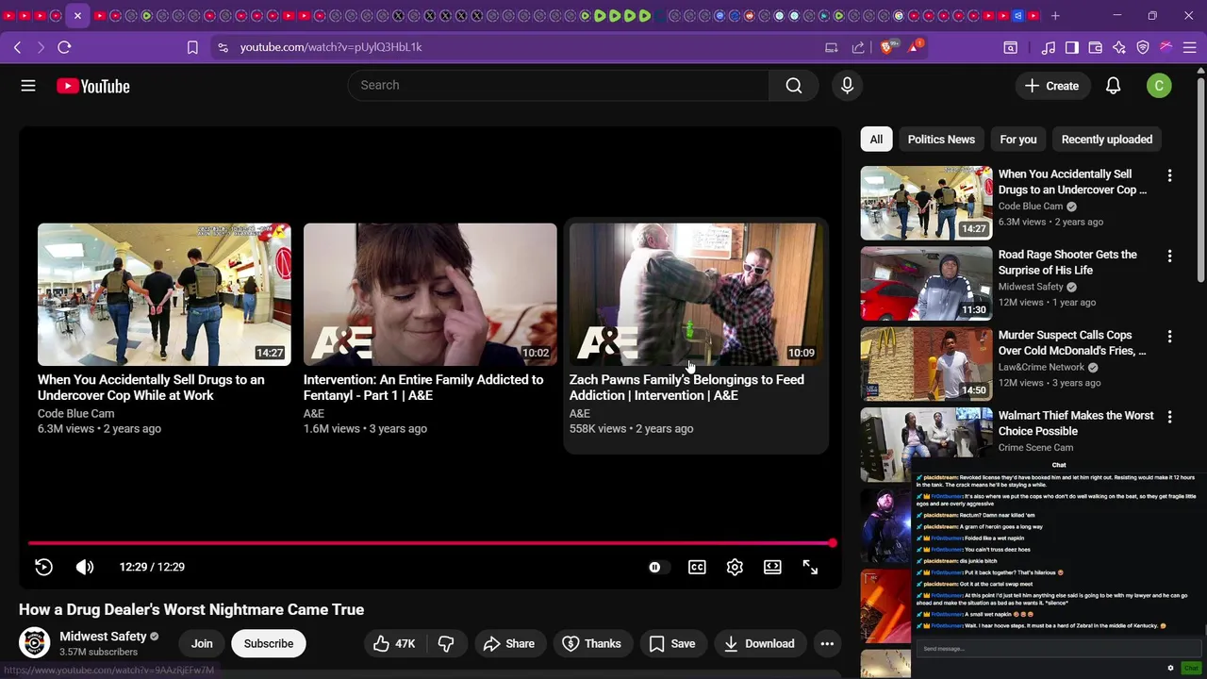The image size is (1207, 679).
Task: Open the Walmart Thief Makes the Worst Choice title
Action: click(1076, 422)
